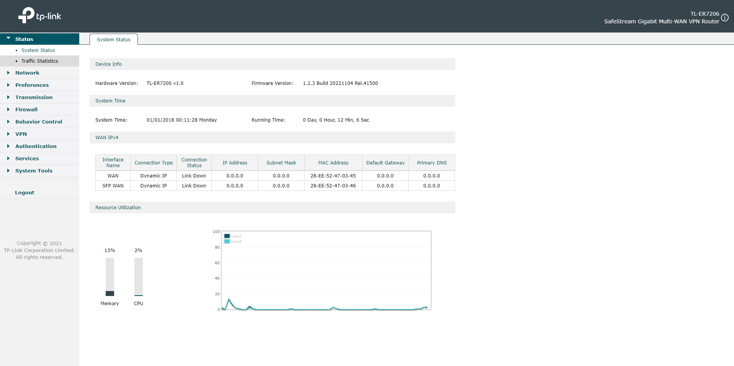Click the tp-link logo icon
The image size is (734, 366).
coord(26,15)
